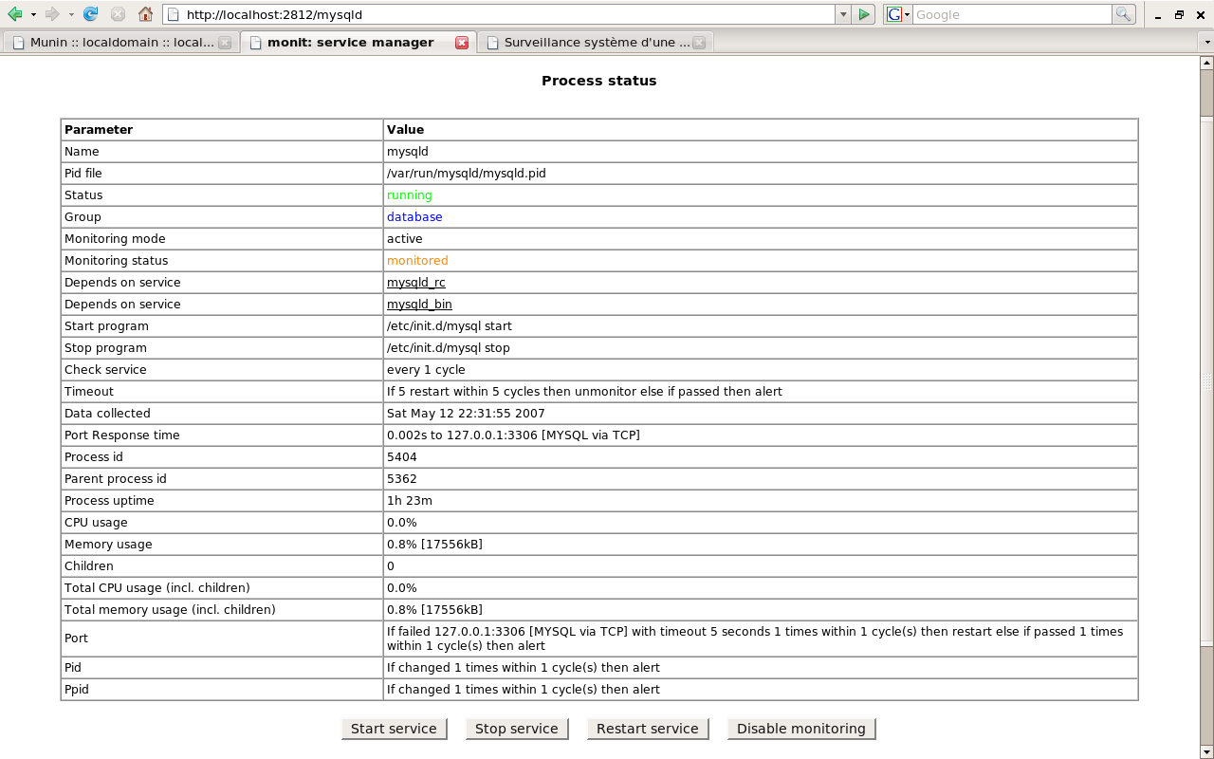The width and height of the screenshot is (1214, 759).
Task: Close the monit: service manager tab
Action: coord(462,43)
